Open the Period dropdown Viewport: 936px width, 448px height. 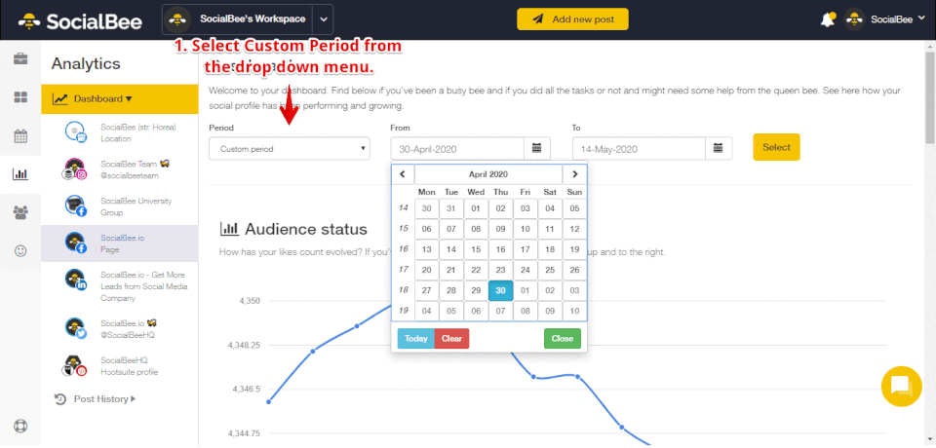tap(290, 149)
